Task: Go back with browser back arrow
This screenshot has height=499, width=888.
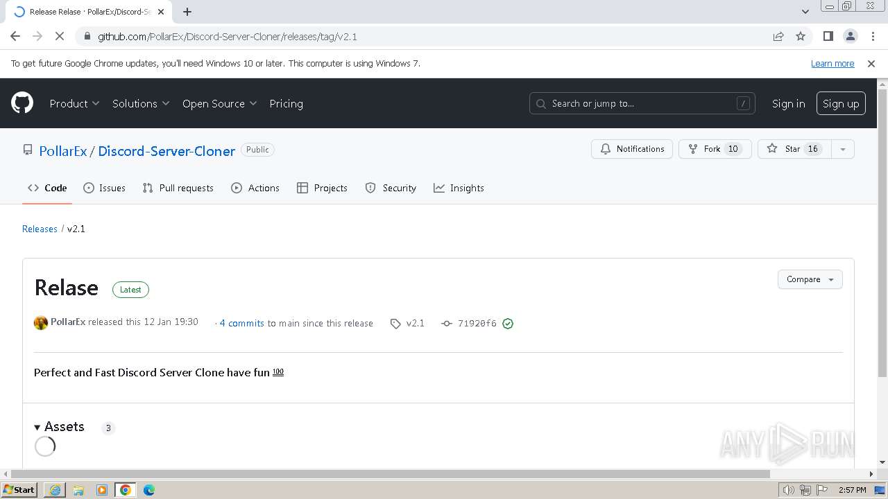Action: (15, 36)
